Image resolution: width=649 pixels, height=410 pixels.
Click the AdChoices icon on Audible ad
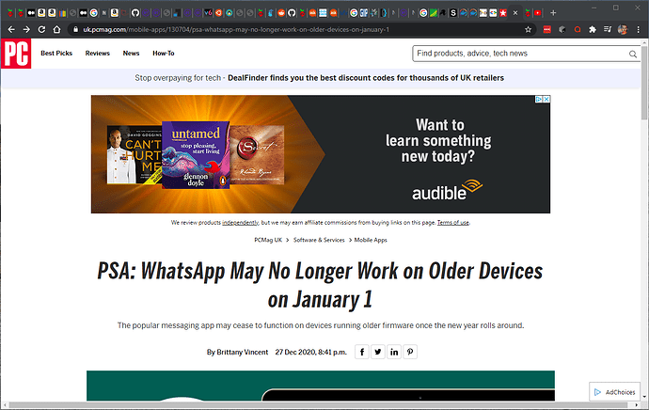click(x=539, y=100)
